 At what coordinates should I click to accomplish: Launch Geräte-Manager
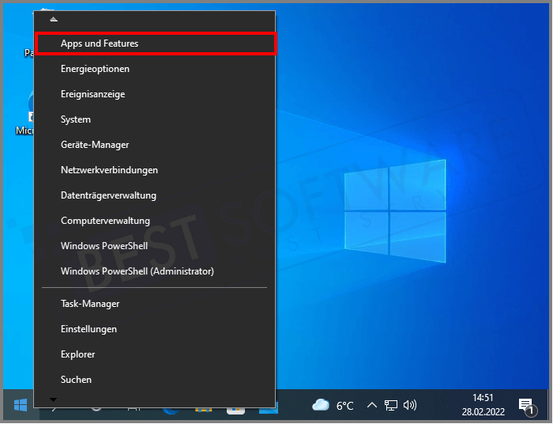[95, 145]
